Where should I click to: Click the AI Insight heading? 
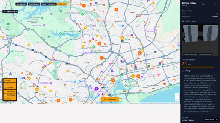[188, 71]
